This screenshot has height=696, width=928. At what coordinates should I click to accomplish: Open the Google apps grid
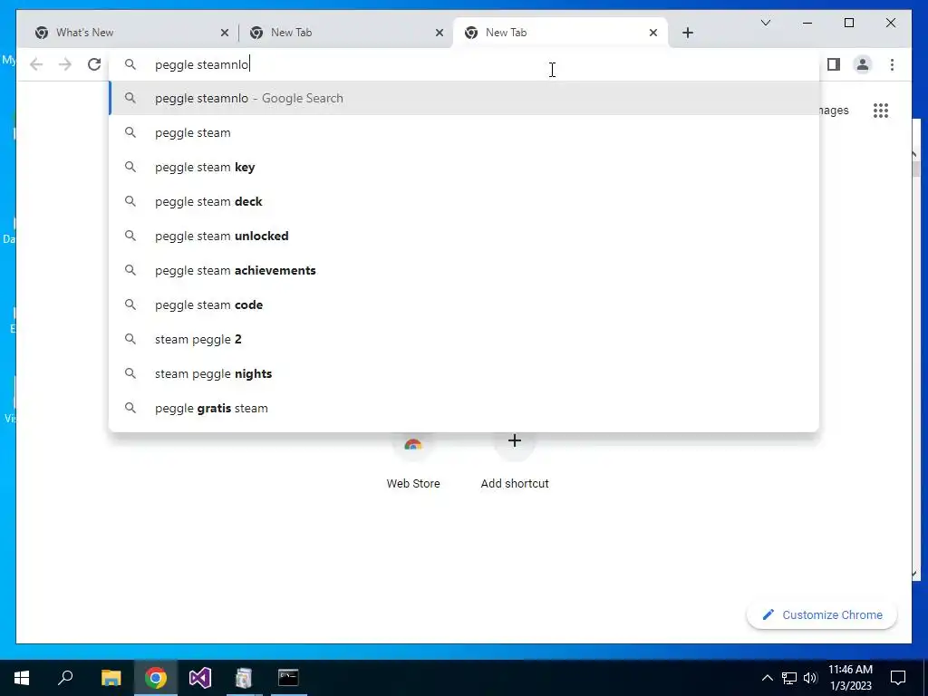coord(881,111)
